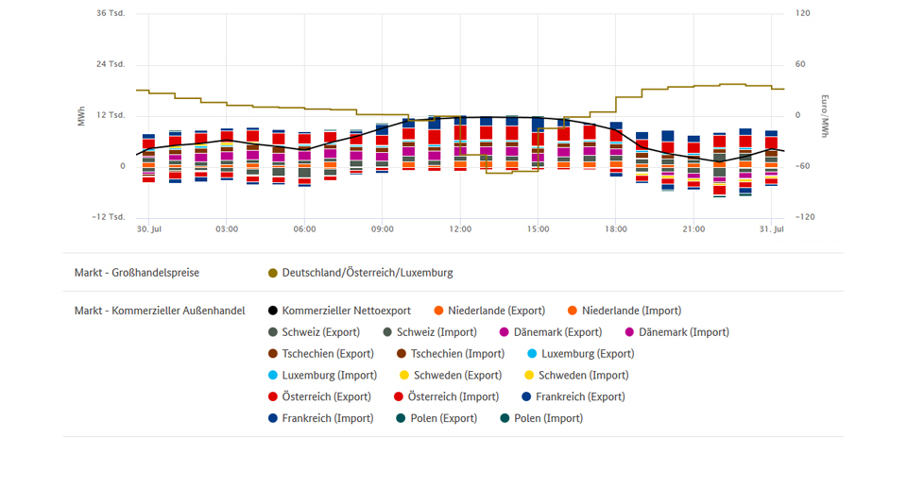This screenshot has width=907, height=488.
Task: Click the 18:00 time axis label
Action: pyautogui.click(x=616, y=229)
